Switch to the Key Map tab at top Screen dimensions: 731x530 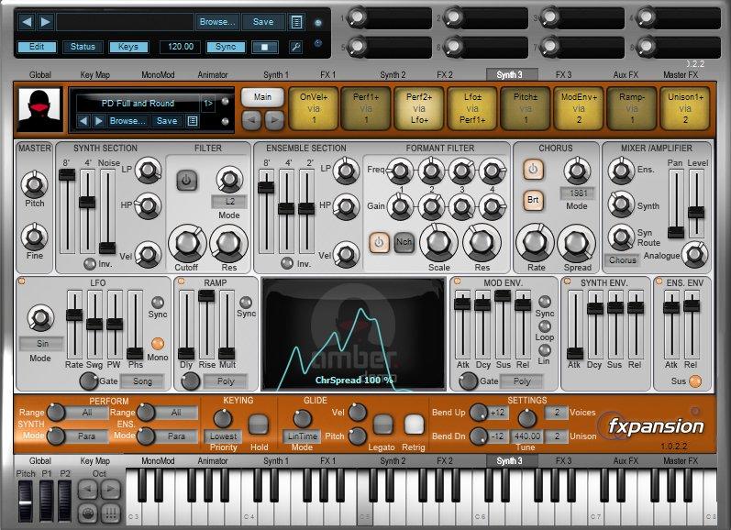coord(95,74)
